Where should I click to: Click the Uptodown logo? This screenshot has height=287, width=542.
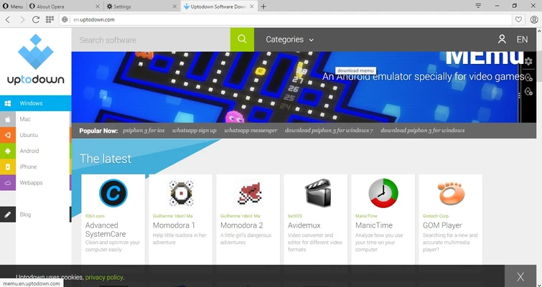[x=36, y=60]
